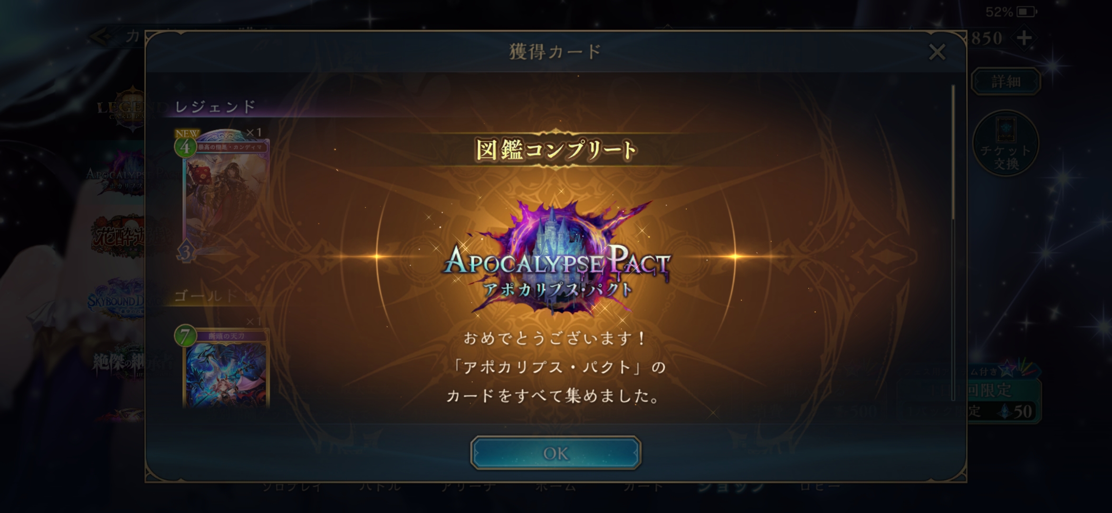Open the バトル tab in bottom navigation

[x=380, y=486]
